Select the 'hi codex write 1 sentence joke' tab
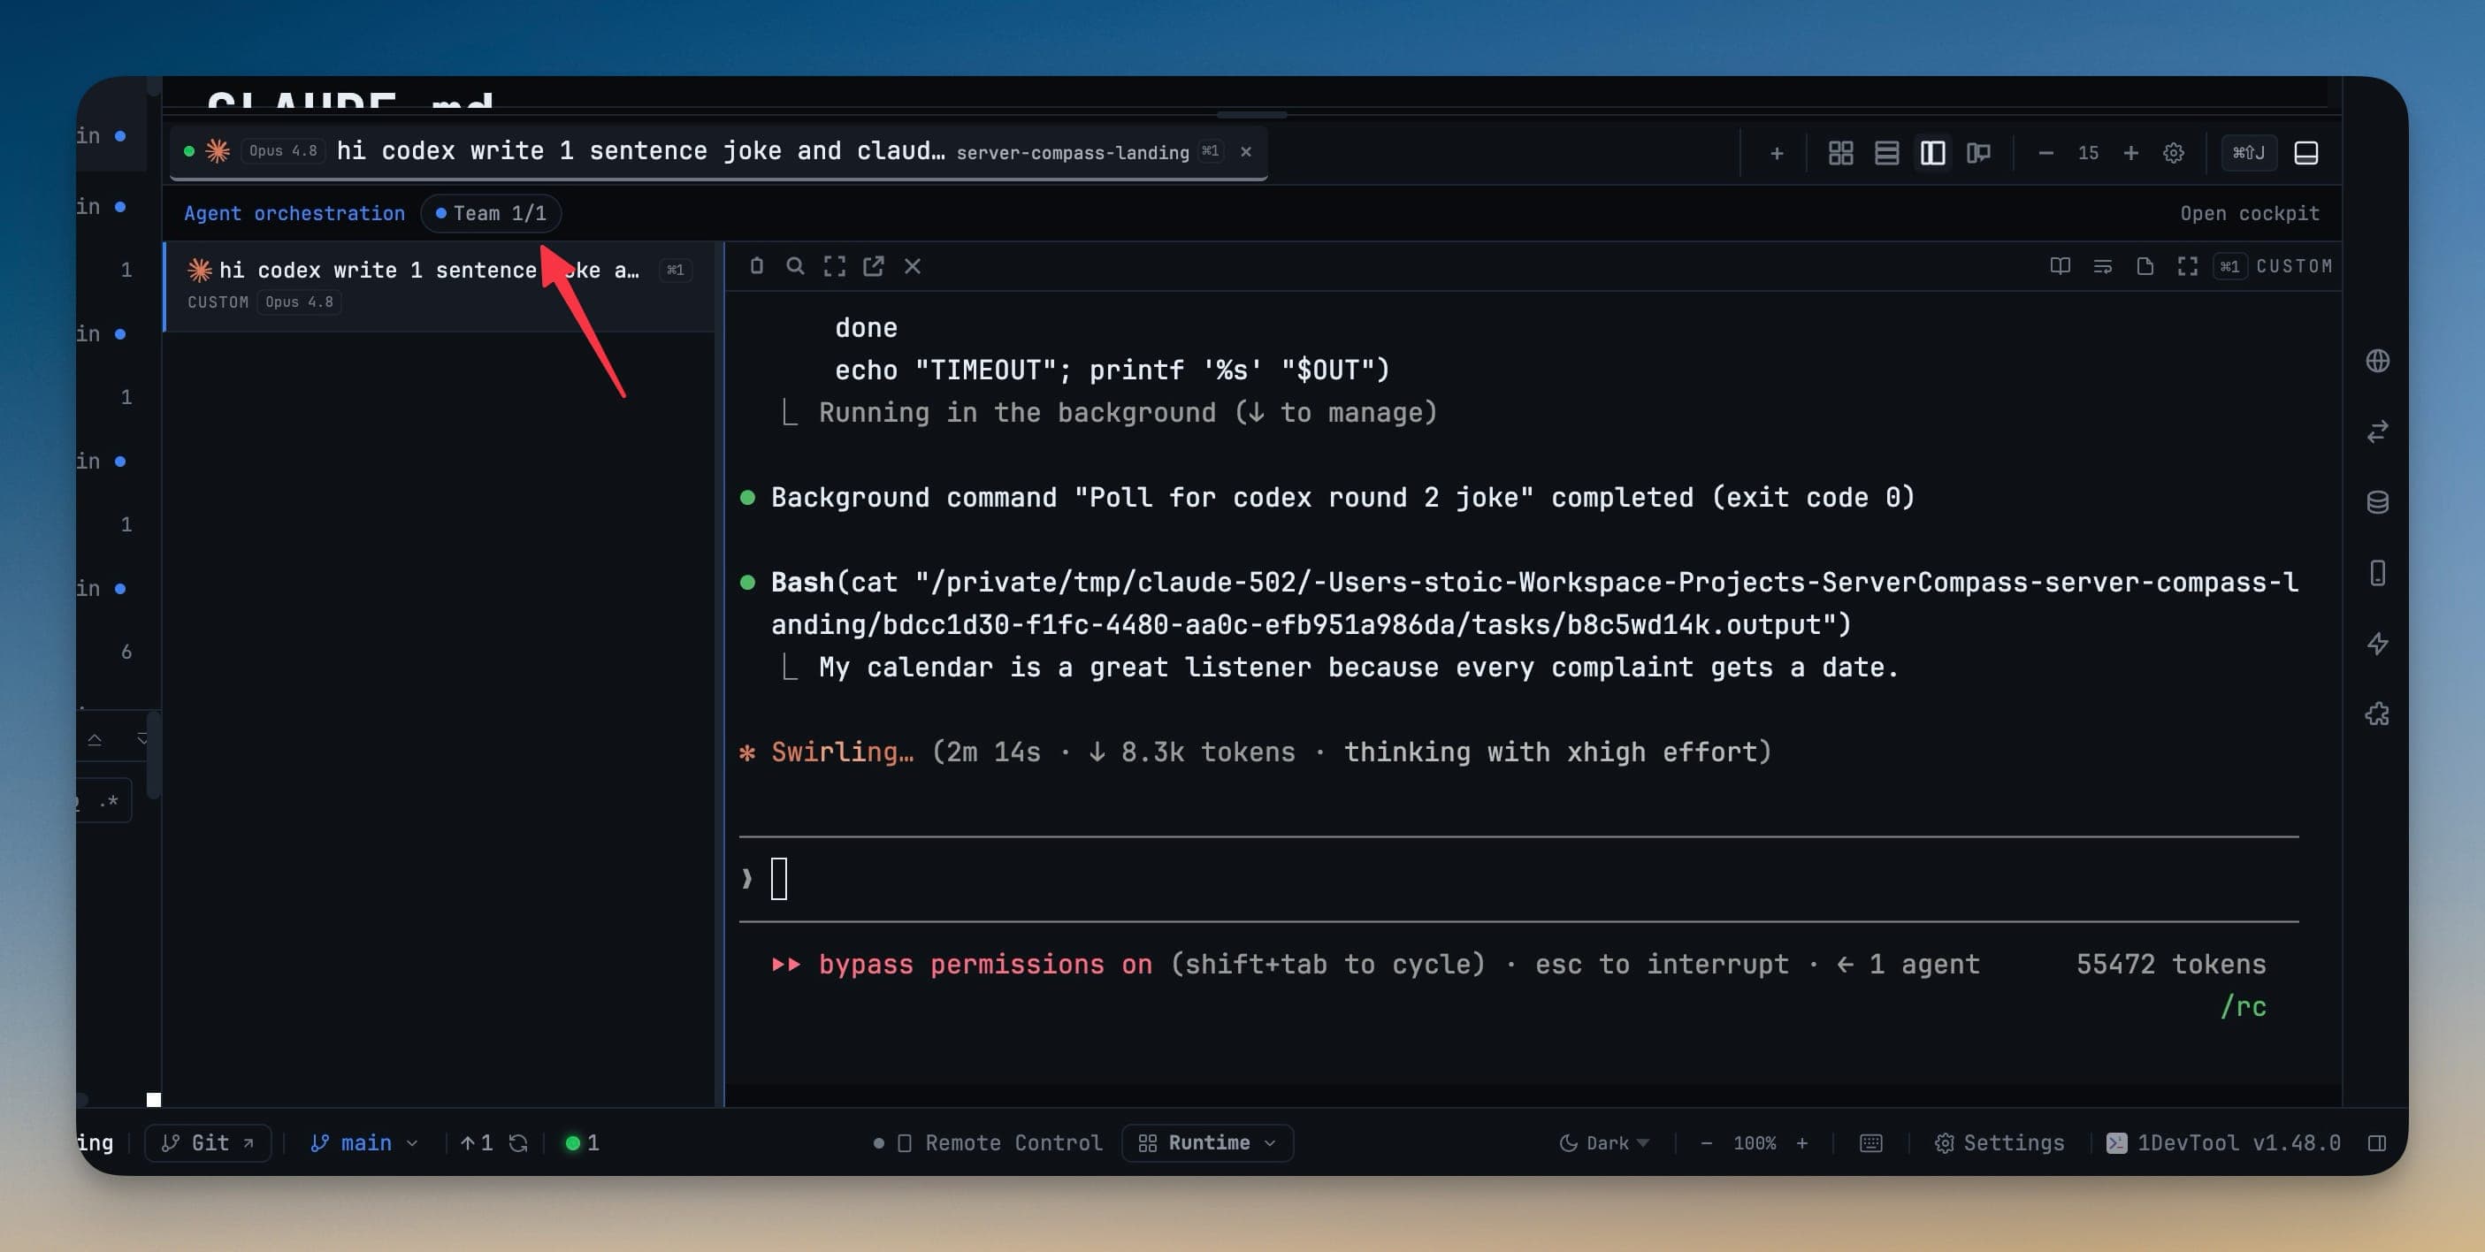The width and height of the screenshot is (2485, 1252). 718,151
